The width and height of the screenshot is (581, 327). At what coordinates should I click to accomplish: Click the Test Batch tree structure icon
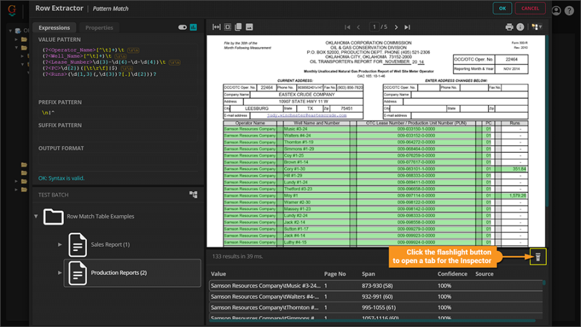(193, 194)
